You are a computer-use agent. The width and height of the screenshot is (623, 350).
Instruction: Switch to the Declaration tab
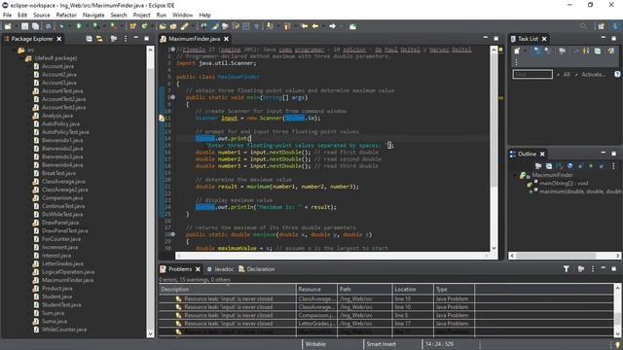click(x=257, y=269)
